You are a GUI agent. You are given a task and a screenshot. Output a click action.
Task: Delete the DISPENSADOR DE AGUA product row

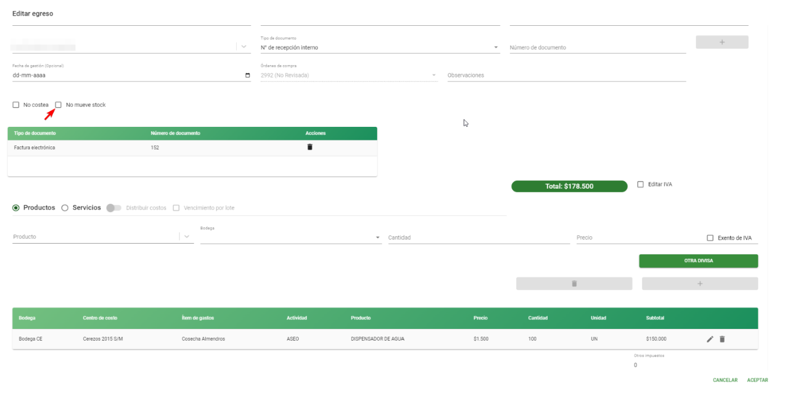(722, 339)
